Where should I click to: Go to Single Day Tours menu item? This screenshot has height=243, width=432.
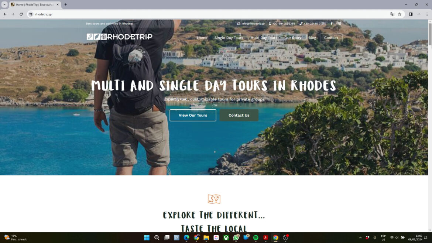(x=229, y=38)
